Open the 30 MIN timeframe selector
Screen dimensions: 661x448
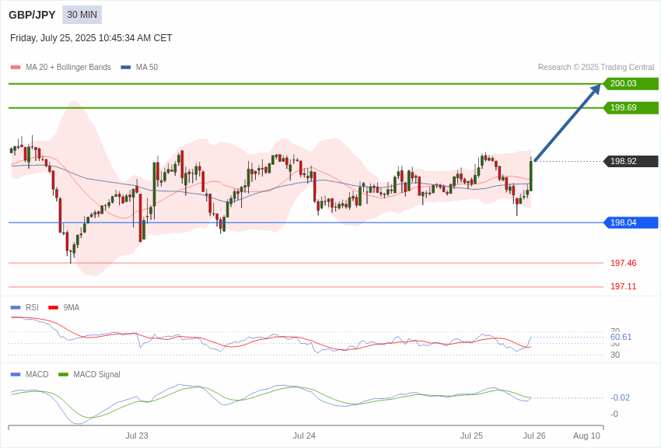pyautogui.click(x=82, y=15)
